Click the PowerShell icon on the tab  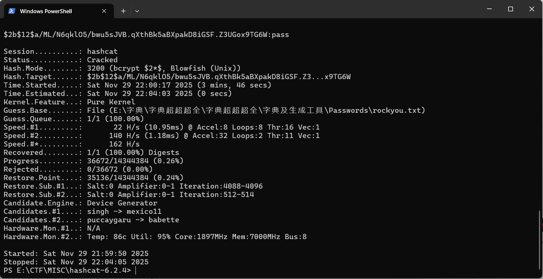[x=12, y=11]
